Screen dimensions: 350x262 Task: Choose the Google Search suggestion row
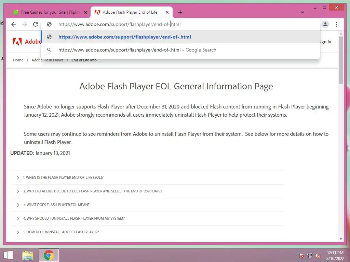180,50
